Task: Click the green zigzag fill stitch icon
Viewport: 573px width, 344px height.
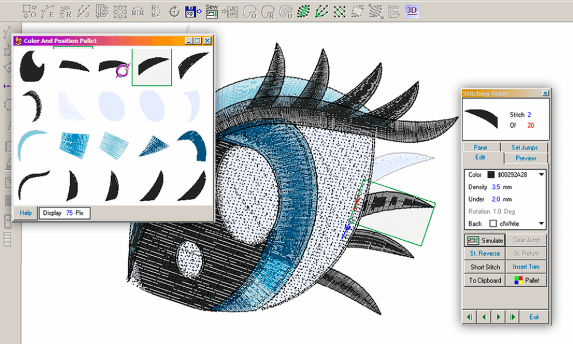Action: click(x=303, y=11)
